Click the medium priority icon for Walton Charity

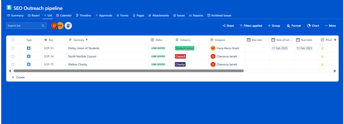(323, 64)
